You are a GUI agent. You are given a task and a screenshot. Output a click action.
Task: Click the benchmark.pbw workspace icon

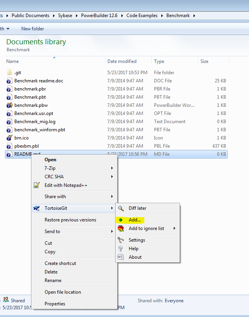(x=9, y=105)
